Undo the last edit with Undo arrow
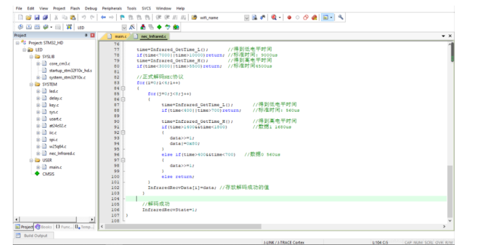The width and height of the screenshot is (488, 245). (x=83, y=18)
